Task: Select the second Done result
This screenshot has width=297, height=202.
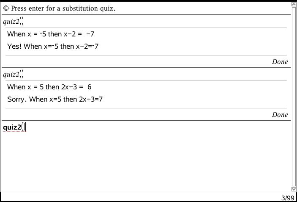Action: point(280,115)
